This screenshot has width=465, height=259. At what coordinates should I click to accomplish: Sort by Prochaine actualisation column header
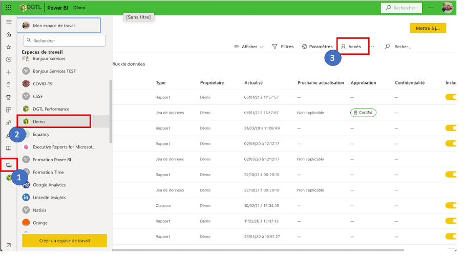click(321, 83)
